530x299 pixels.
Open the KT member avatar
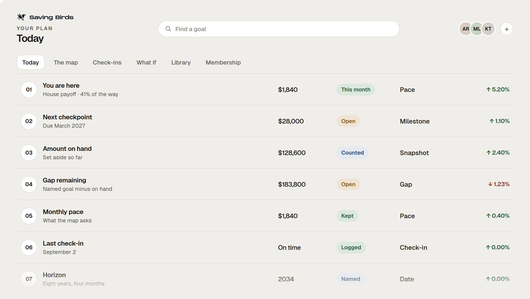pyautogui.click(x=488, y=29)
